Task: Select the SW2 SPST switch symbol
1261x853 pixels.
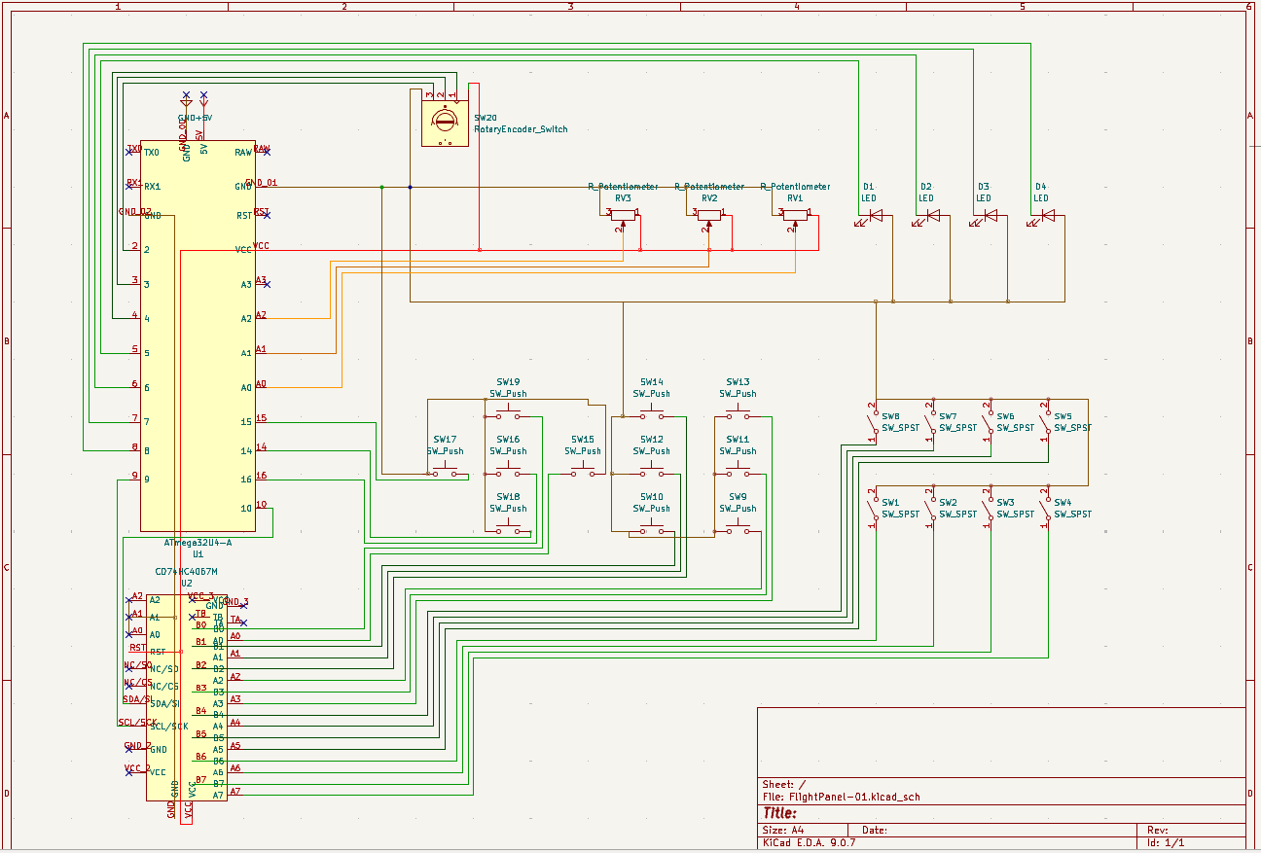Action: [930, 509]
